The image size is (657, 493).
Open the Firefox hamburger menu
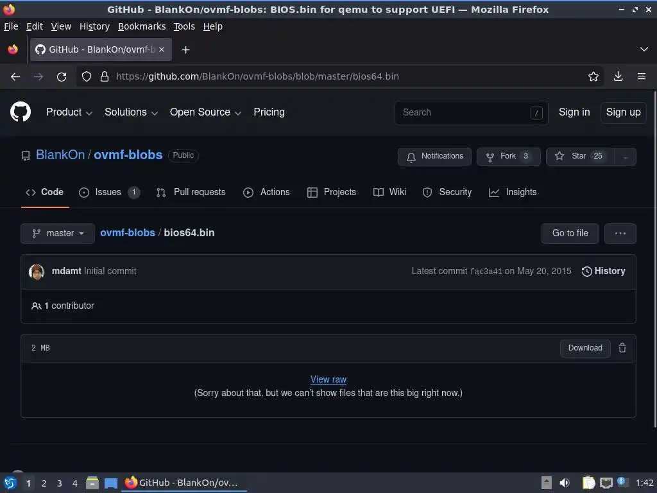pos(642,77)
